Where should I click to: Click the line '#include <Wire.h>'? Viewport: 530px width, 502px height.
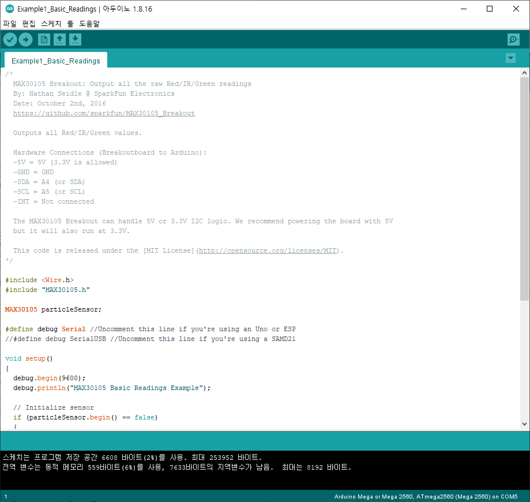(40, 280)
